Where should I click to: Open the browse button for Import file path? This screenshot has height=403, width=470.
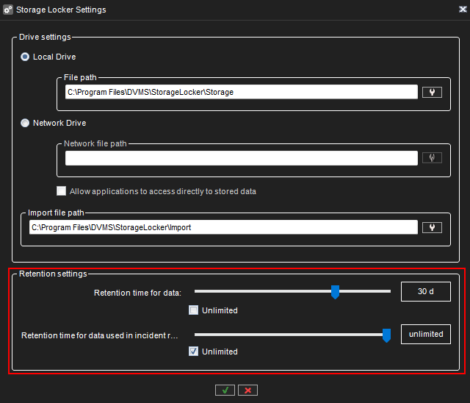pos(432,227)
